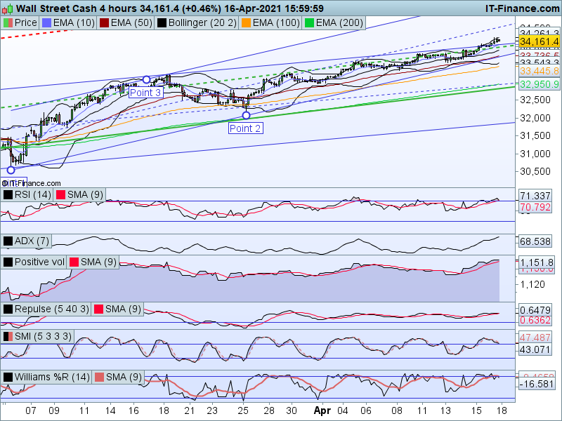562x421 pixels.
Task: Click the 1,151.8 Positive vol value
Action: coord(537,262)
